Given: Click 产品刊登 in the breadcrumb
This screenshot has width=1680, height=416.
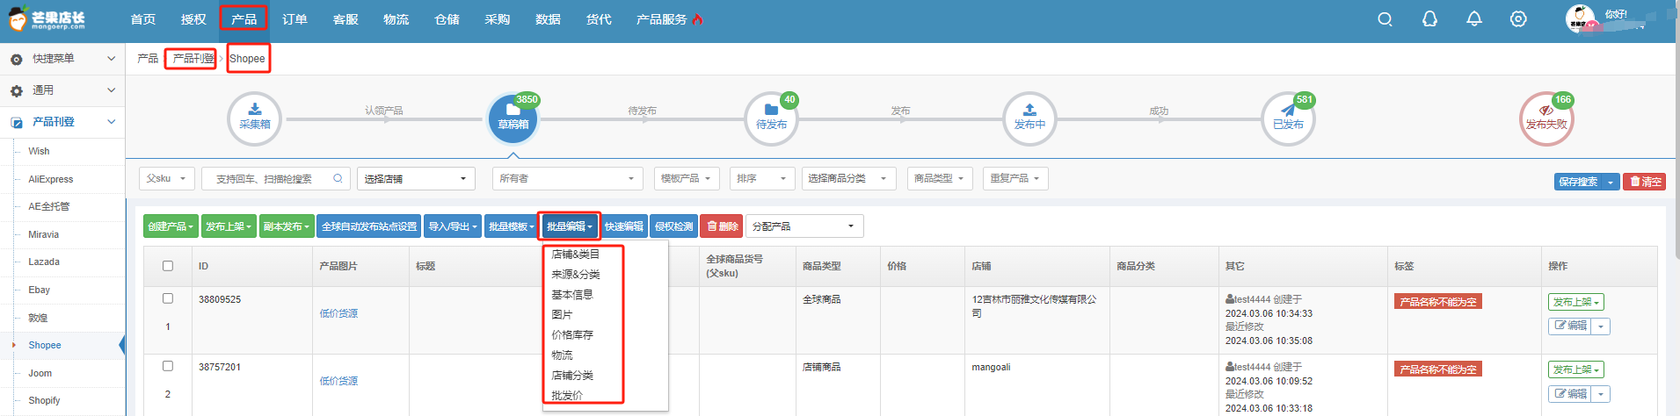Looking at the screenshot, I should pos(192,59).
